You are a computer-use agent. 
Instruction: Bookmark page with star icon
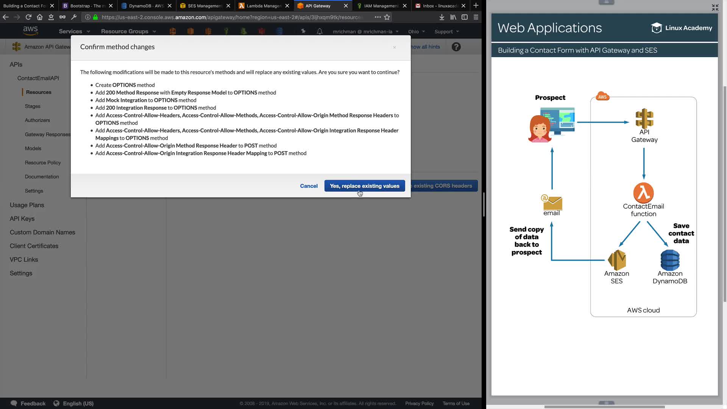tap(387, 17)
